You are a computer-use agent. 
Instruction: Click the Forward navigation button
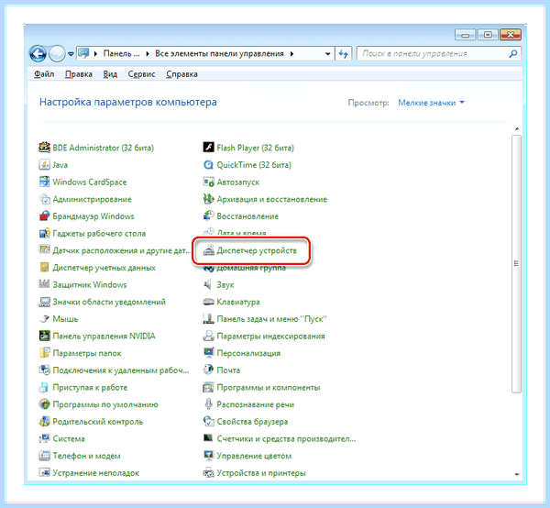[57, 54]
